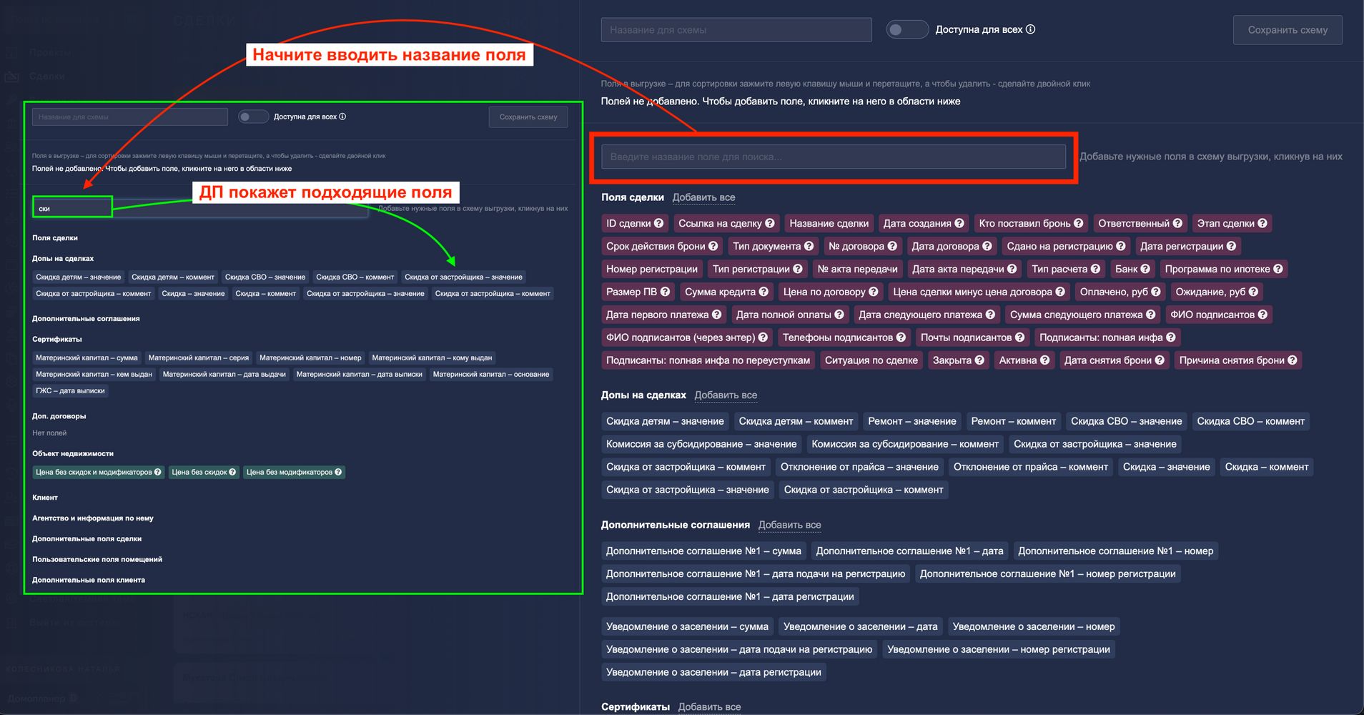Image resolution: width=1364 pixels, height=715 pixels.
Task: Click the help icon on 'Дата акта передачи'
Action: pos(1012,269)
